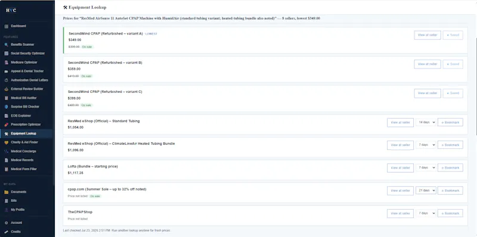This screenshot has height=237, width=477.
Task: Open the 14 days dropdown for Standard Tubing
Action: tap(426, 122)
